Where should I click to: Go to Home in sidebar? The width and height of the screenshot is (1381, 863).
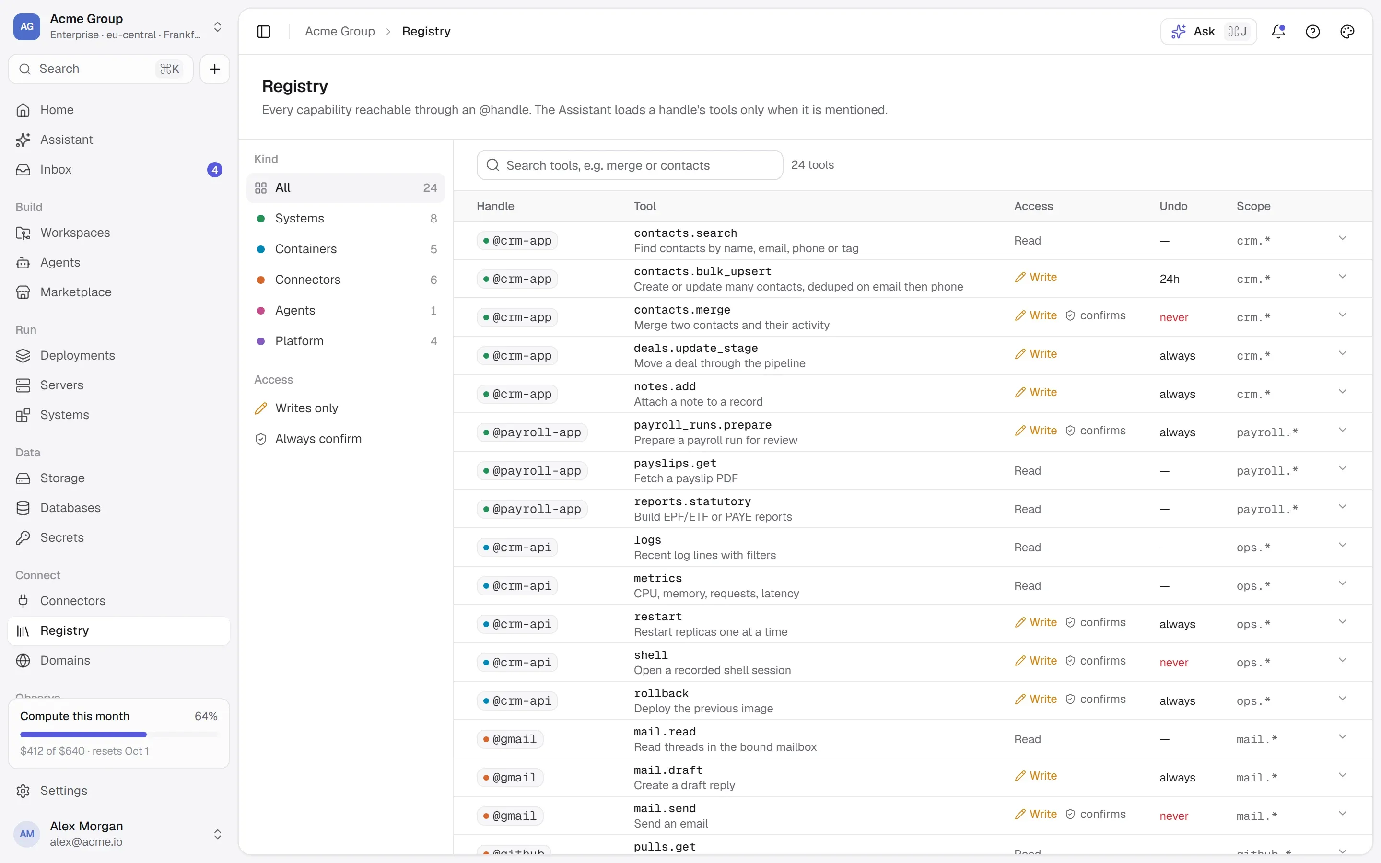tap(119, 110)
